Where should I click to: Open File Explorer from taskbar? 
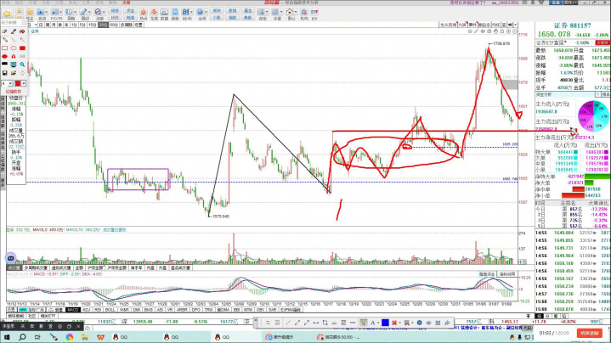(x=85, y=337)
